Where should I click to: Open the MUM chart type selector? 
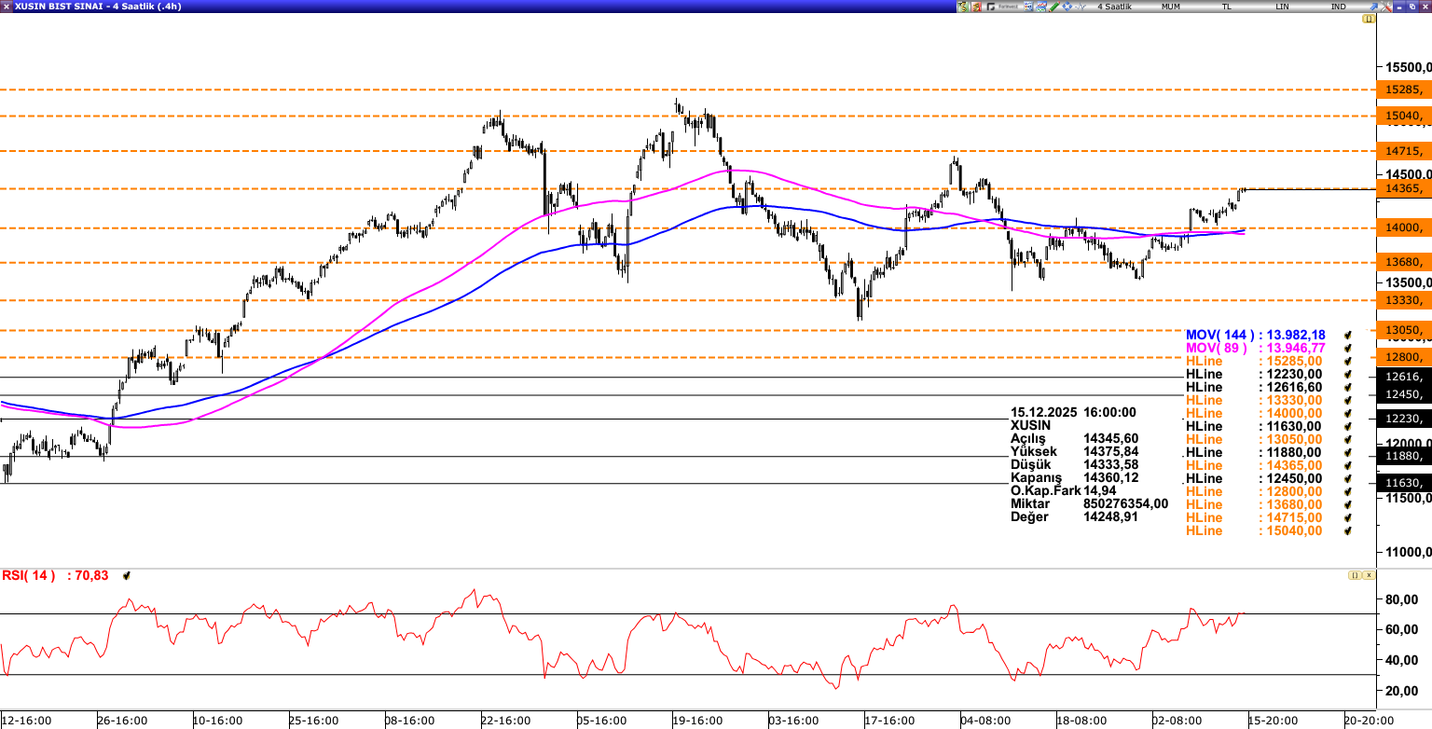(1170, 7)
